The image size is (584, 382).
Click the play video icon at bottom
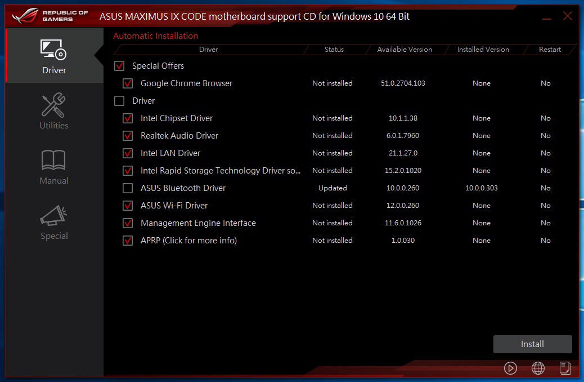pos(510,368)
